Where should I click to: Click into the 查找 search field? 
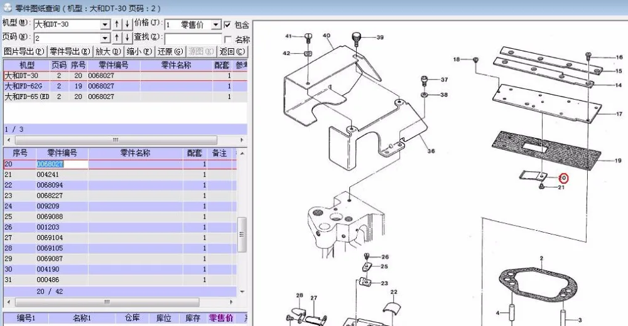click(193, 39)
